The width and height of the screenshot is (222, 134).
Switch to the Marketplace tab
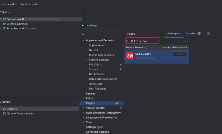174,33
